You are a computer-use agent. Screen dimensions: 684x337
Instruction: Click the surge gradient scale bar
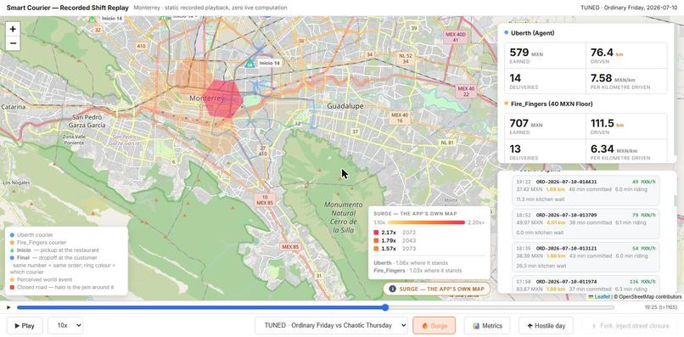[x=426, y=222]
